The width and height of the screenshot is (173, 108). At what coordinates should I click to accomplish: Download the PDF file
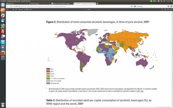[168, 9]
